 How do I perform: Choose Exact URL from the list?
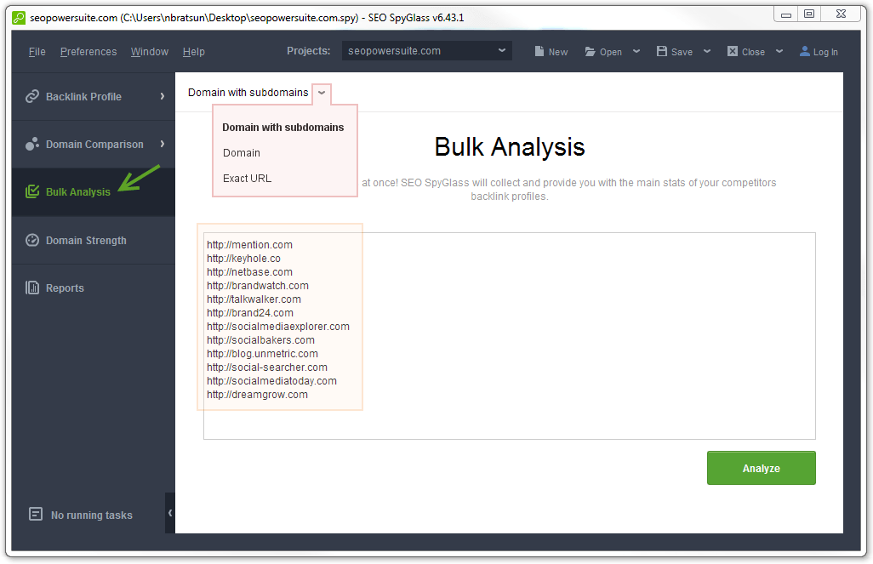(x=248, y=178)
